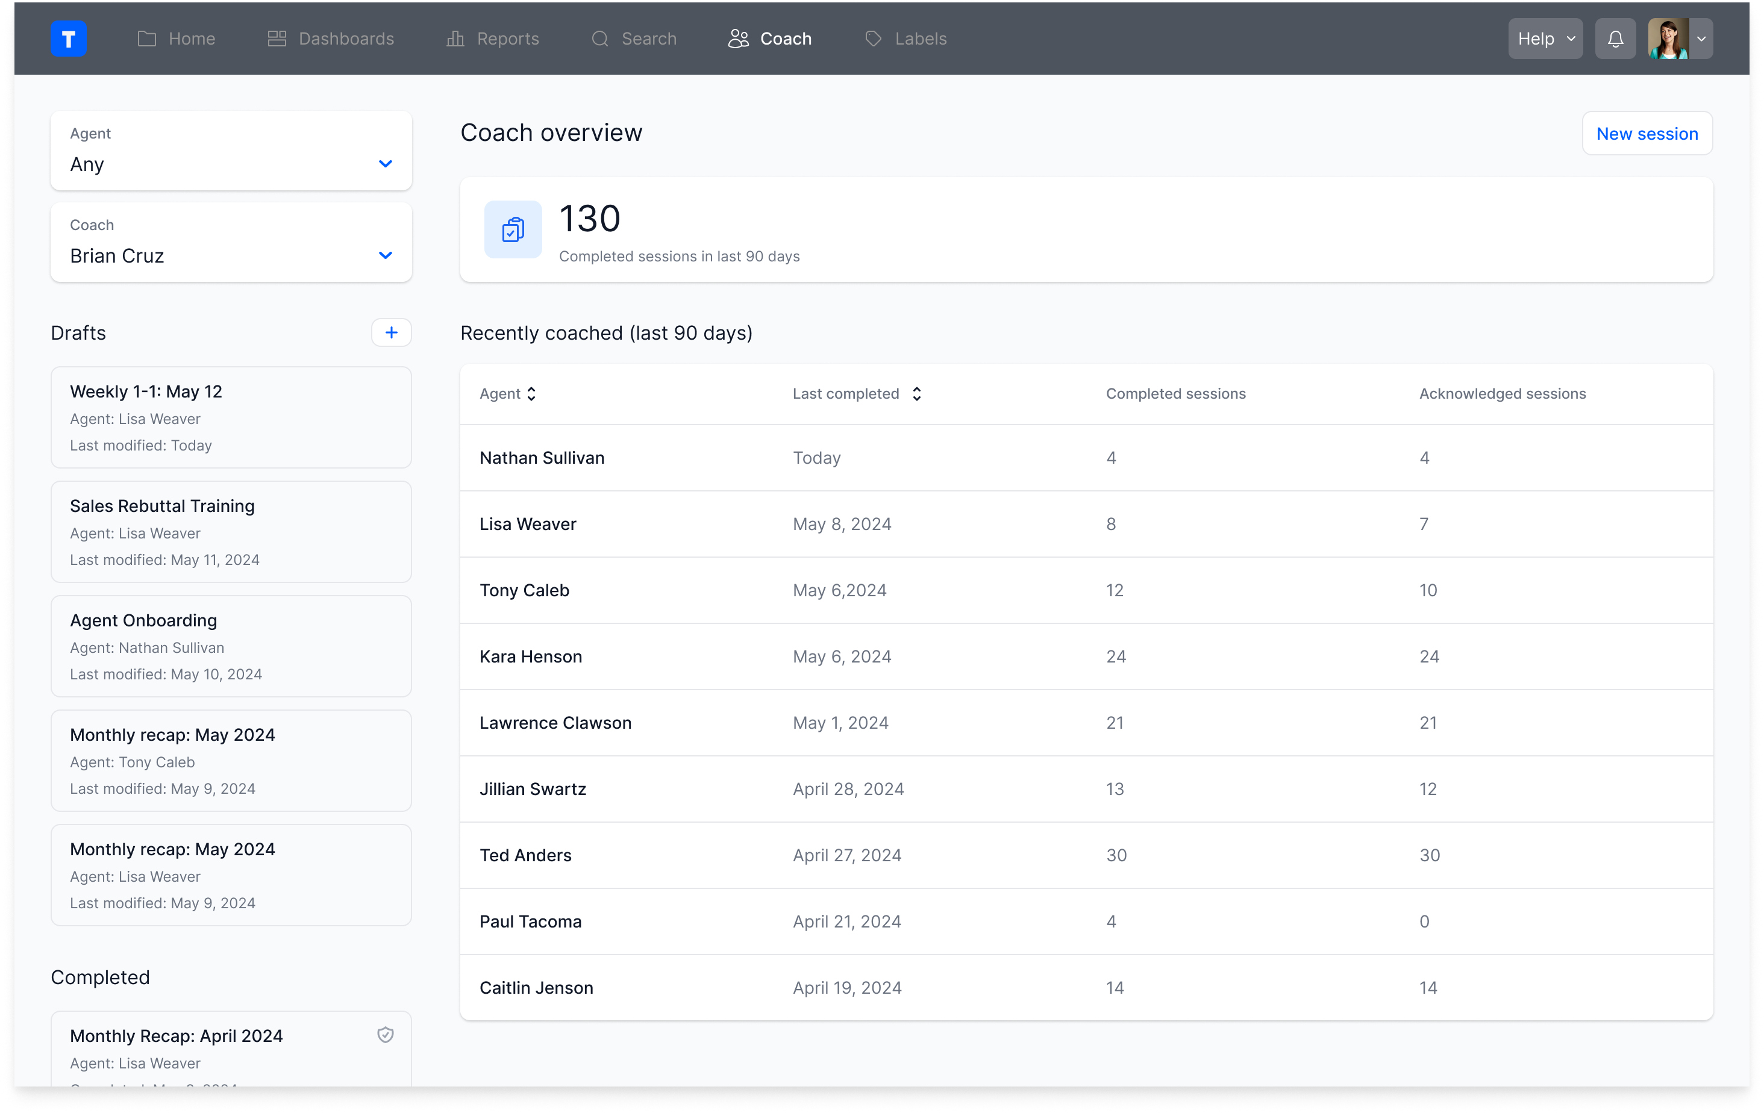The width and height of the screenshot is (1764, 1113).
Task: Select Jillian Swartz row
Action: point(1086,790)
